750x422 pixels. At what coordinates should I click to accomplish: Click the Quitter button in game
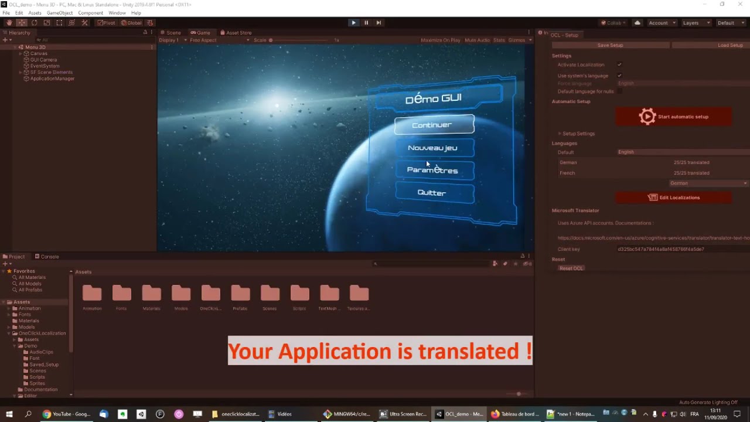[434, 193]
